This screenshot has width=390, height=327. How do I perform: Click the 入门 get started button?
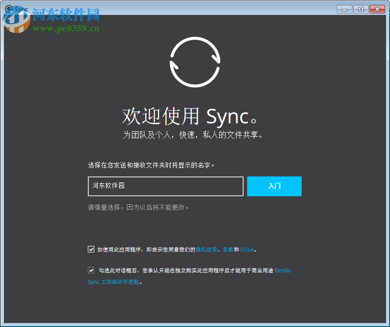point(274,186)
